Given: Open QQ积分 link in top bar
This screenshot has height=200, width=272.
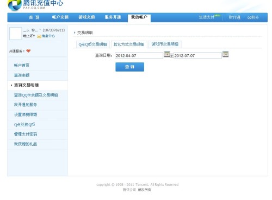Looking at the screenshot, I should (253, 17).
